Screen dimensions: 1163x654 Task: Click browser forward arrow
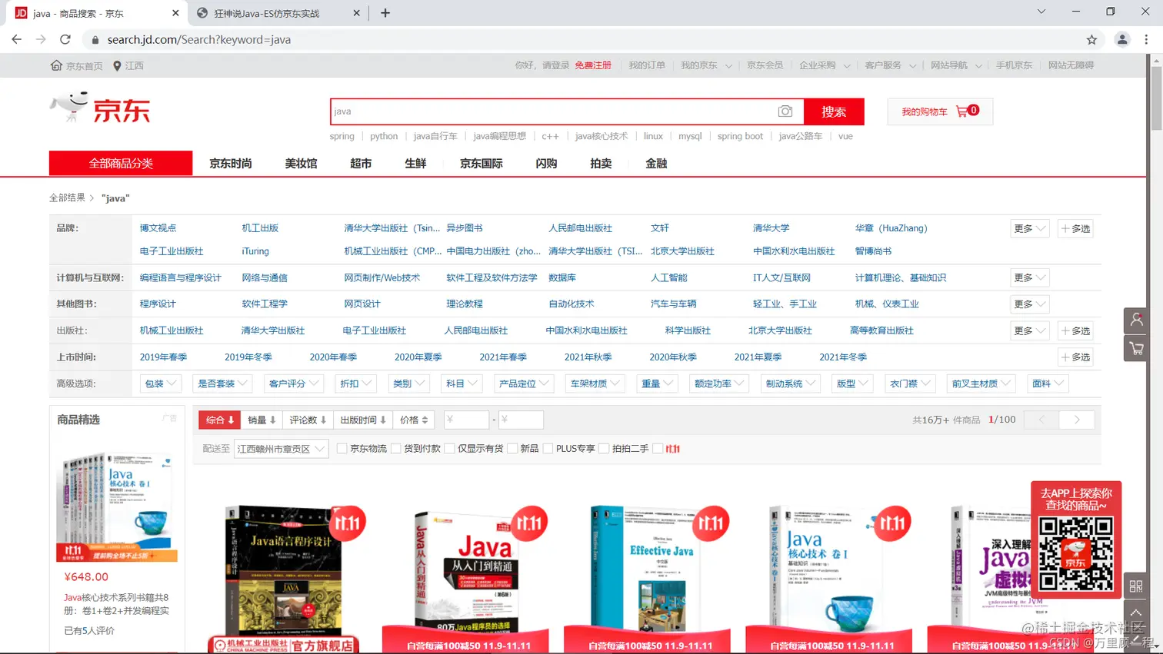pos(41,39)
